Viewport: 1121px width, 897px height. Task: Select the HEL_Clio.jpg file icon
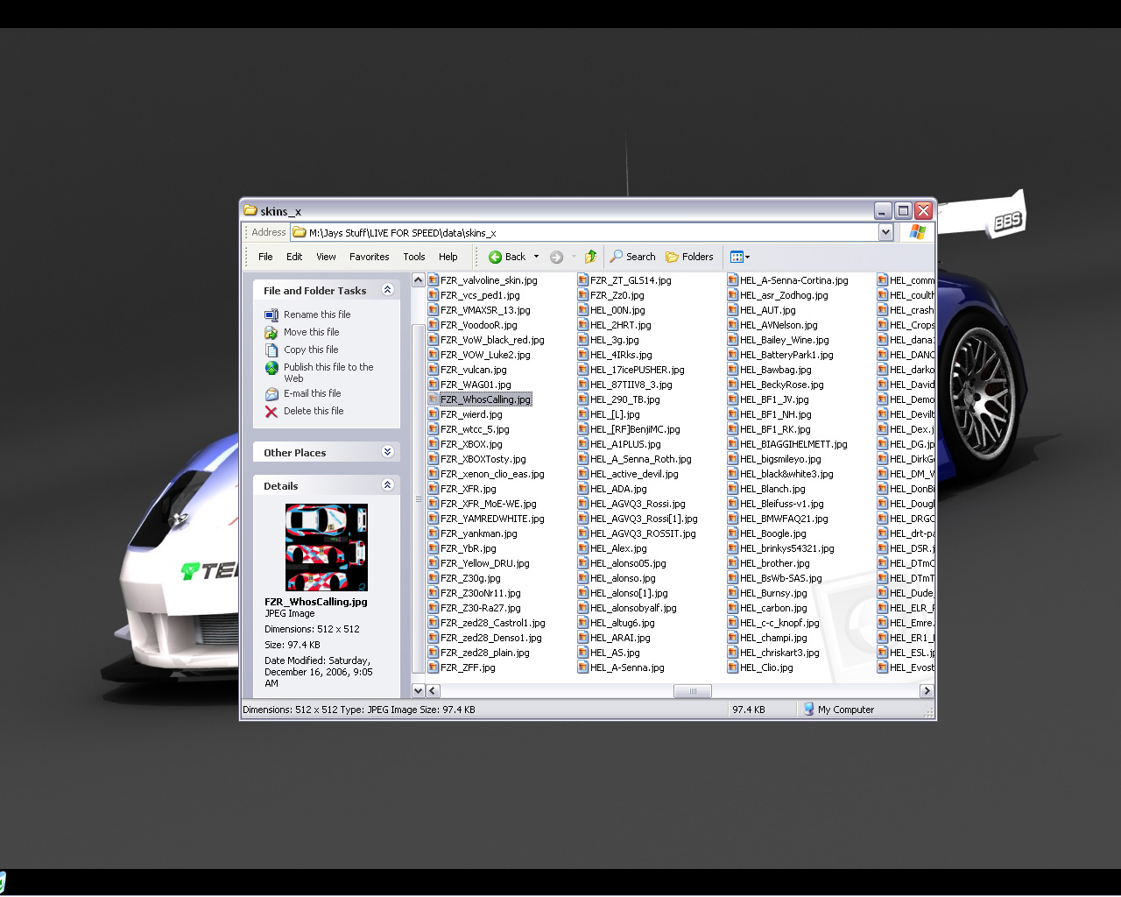tap(733, 667)
